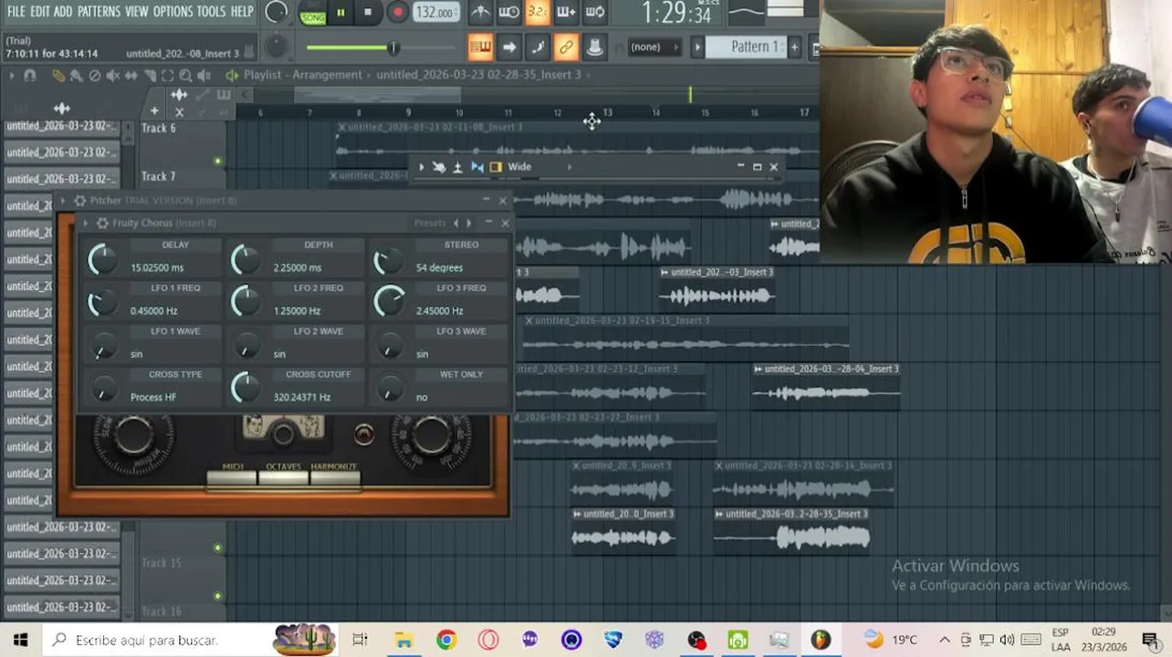Open the FILE menu
The image size is (1172, 657).
(16, 12)
